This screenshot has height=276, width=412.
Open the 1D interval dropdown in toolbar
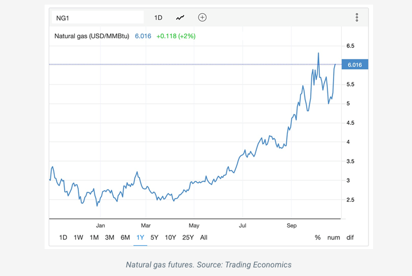pos(158,18)
